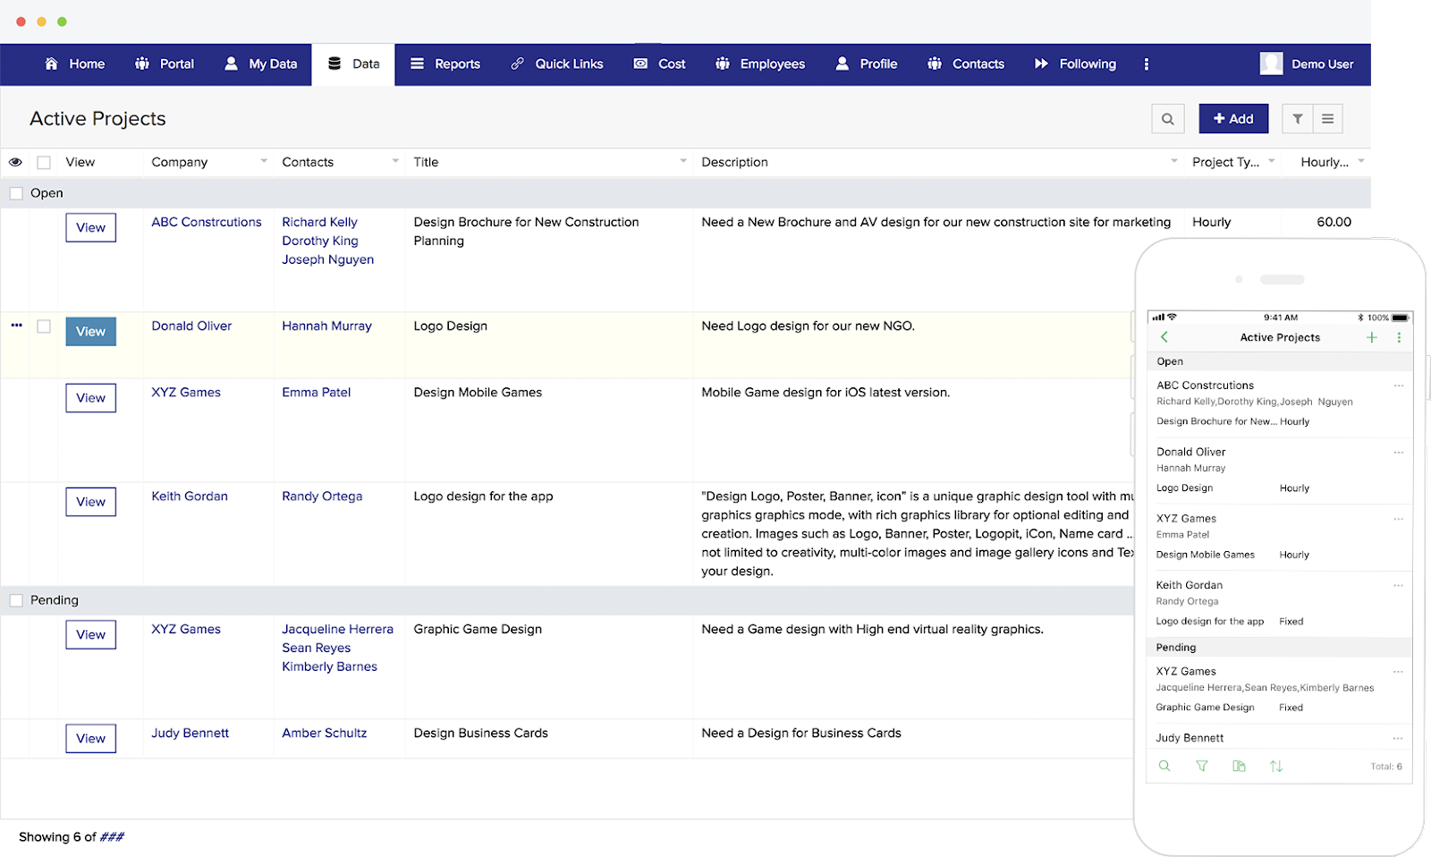This screenshot has width=1431, height=857.
Task: Tap the ellipsis on mobile ABC Constrcutions card
Action: (x=1399, y=386)
